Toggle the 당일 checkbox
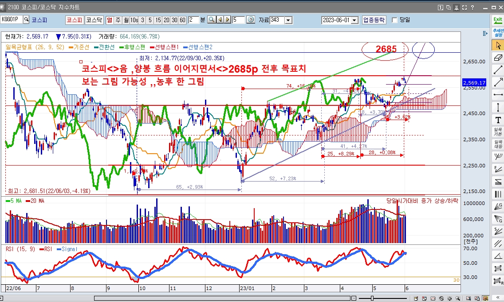The height and width of the screenshot is (302, 504). (394, 20)
